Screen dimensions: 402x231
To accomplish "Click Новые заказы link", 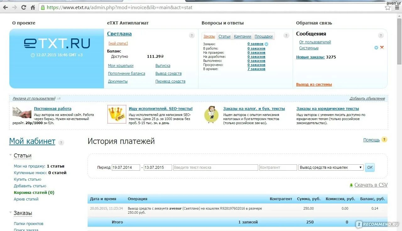I will 310,57.
